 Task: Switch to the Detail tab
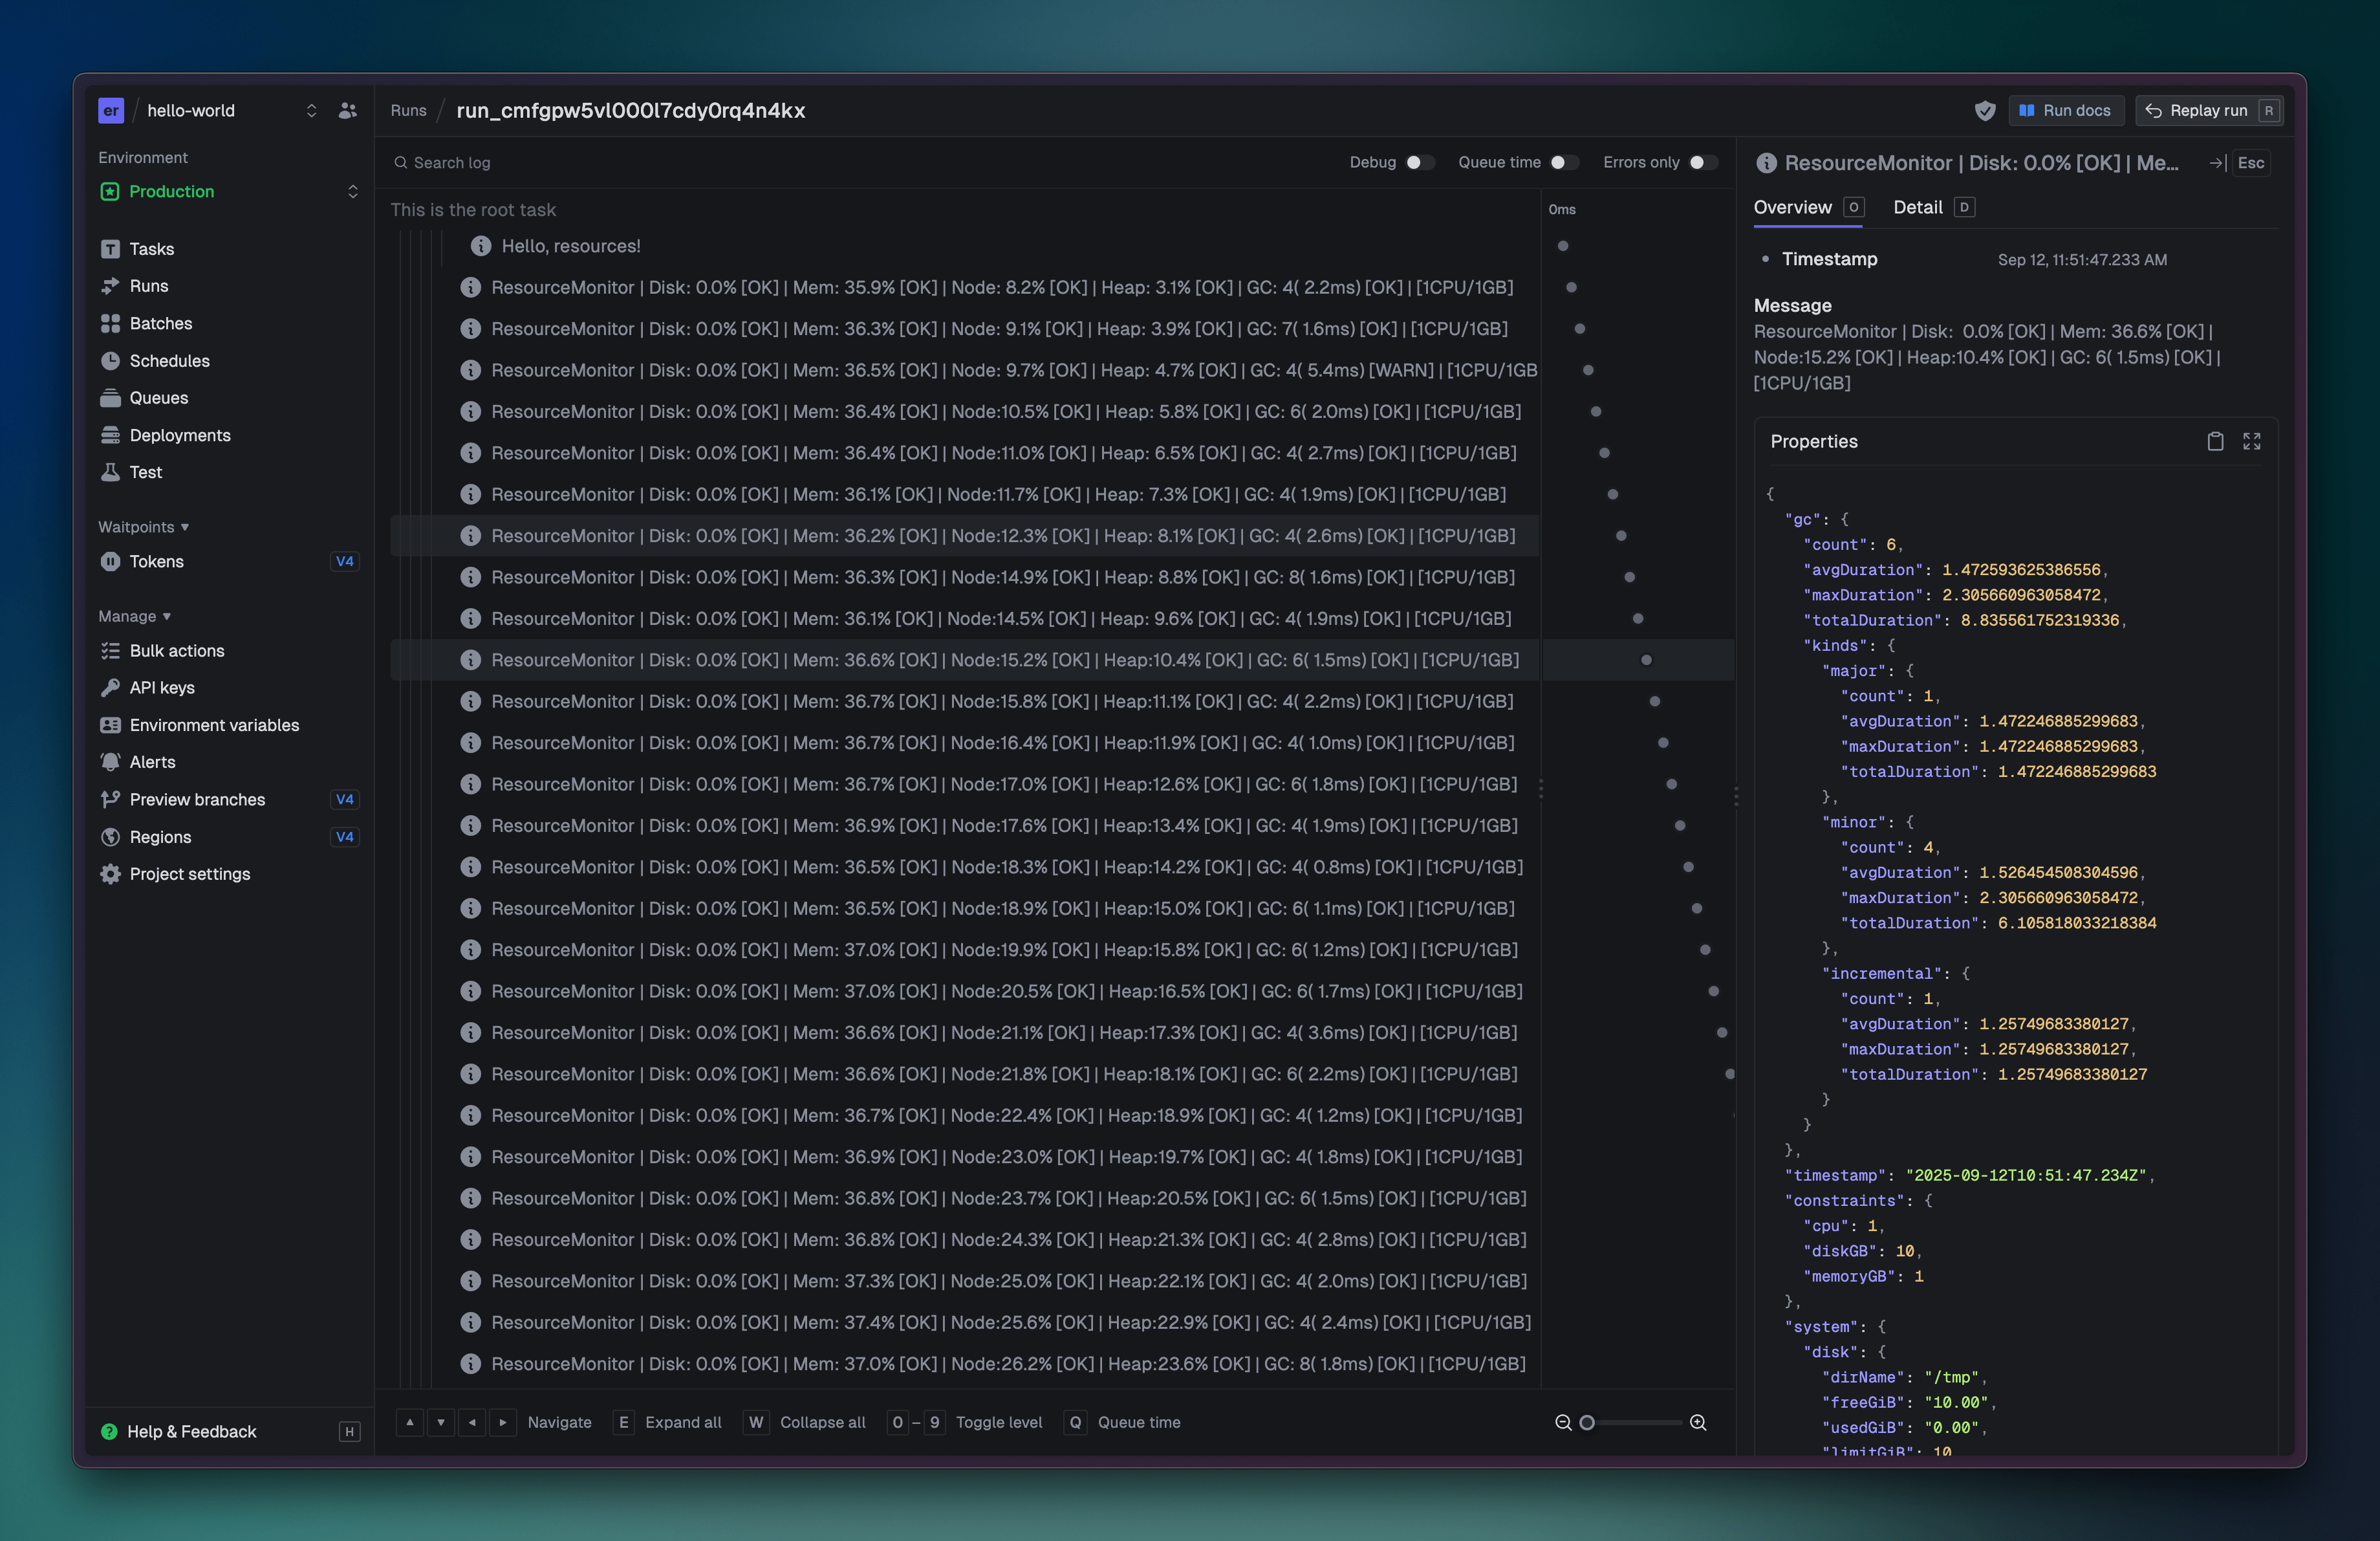pos(1917,207)
